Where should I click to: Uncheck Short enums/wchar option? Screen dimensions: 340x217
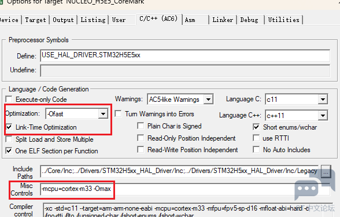click(x=256, y=127)
